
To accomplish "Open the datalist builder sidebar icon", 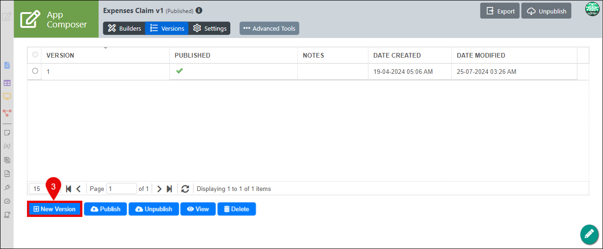I will (x=7, y=83).
